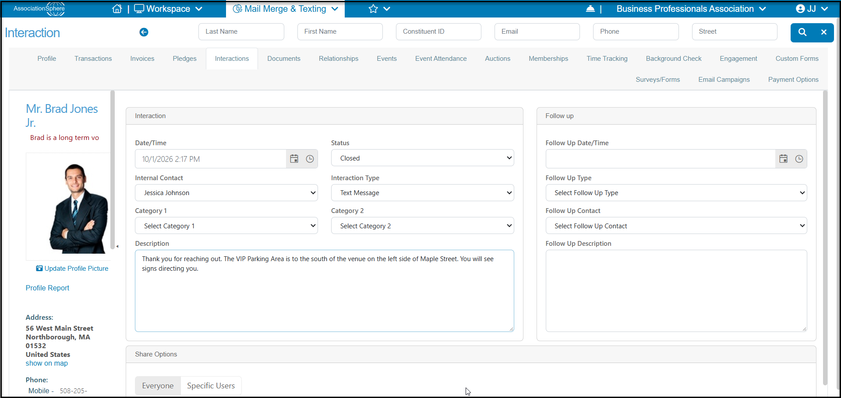Go to the home page icon
This screenshot has height=398, width=841.
click(117, 9)
